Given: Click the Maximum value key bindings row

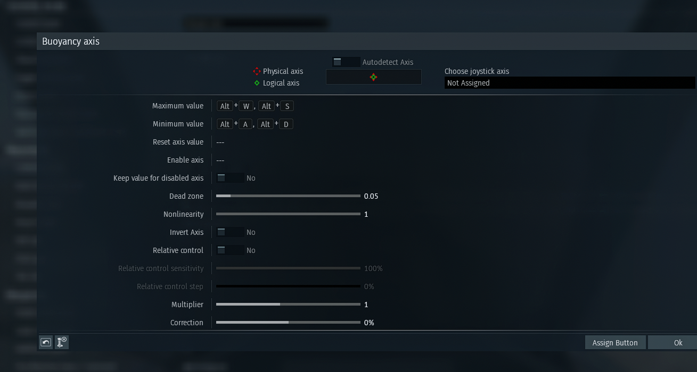Looking at the screenshot, I should [x=255, y=106].
